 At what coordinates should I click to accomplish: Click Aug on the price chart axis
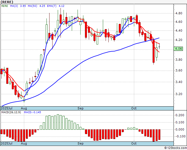24,108
